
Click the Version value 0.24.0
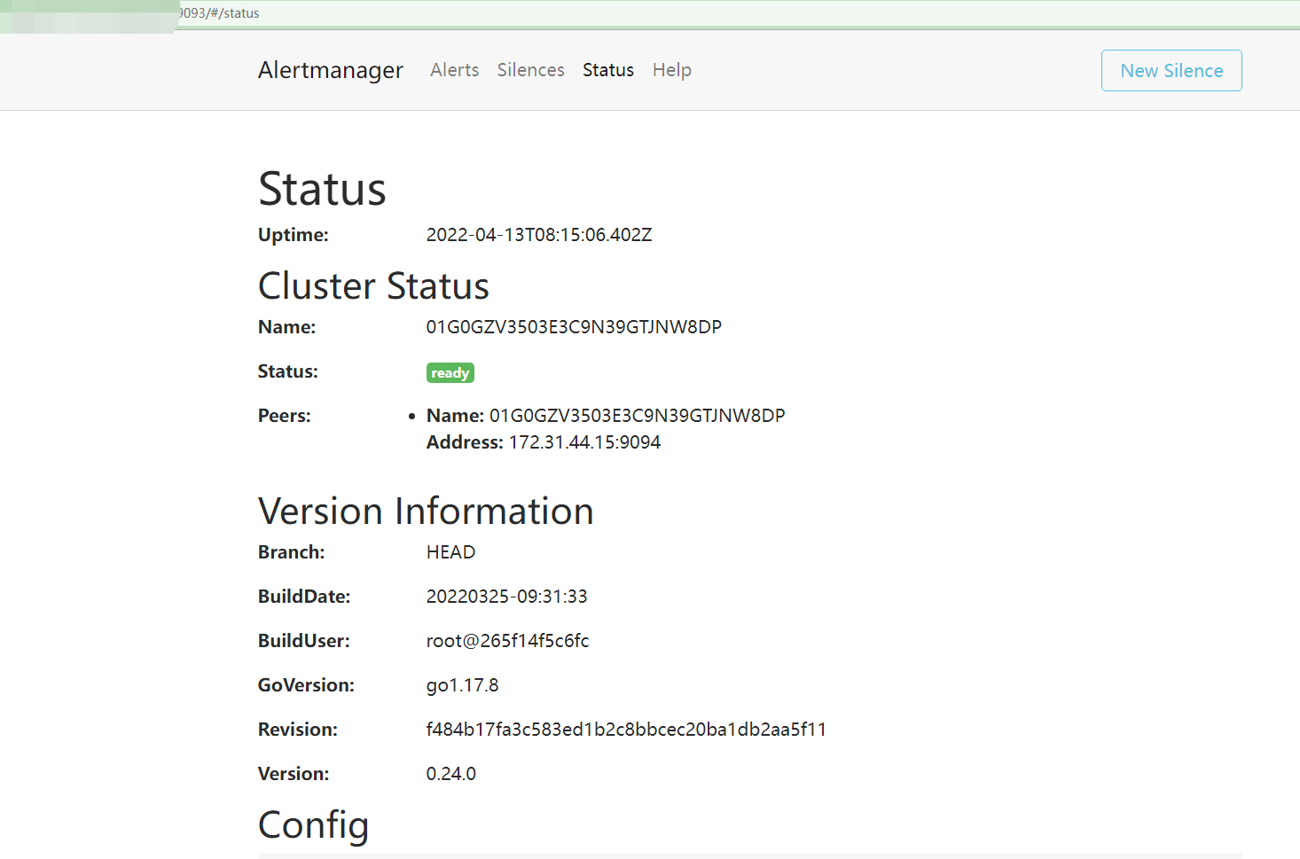(450, 773)
